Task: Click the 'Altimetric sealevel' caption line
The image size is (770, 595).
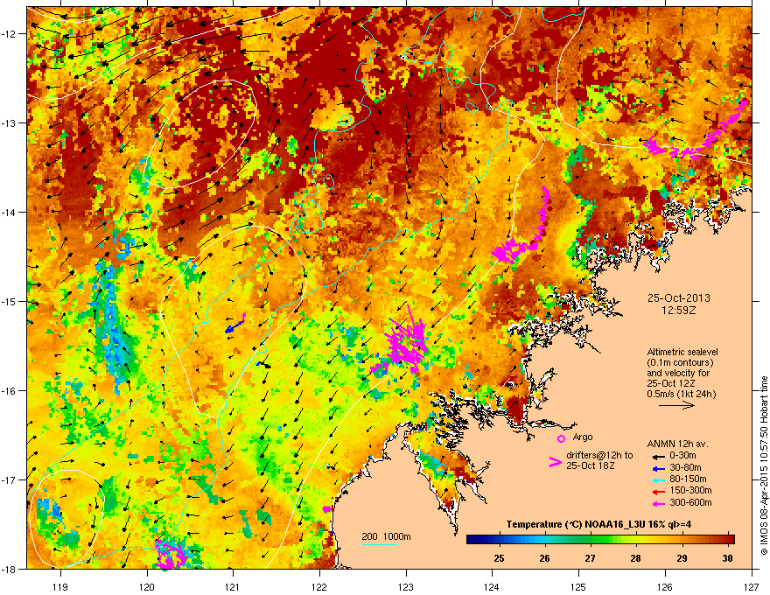Action: coord(682,352)
